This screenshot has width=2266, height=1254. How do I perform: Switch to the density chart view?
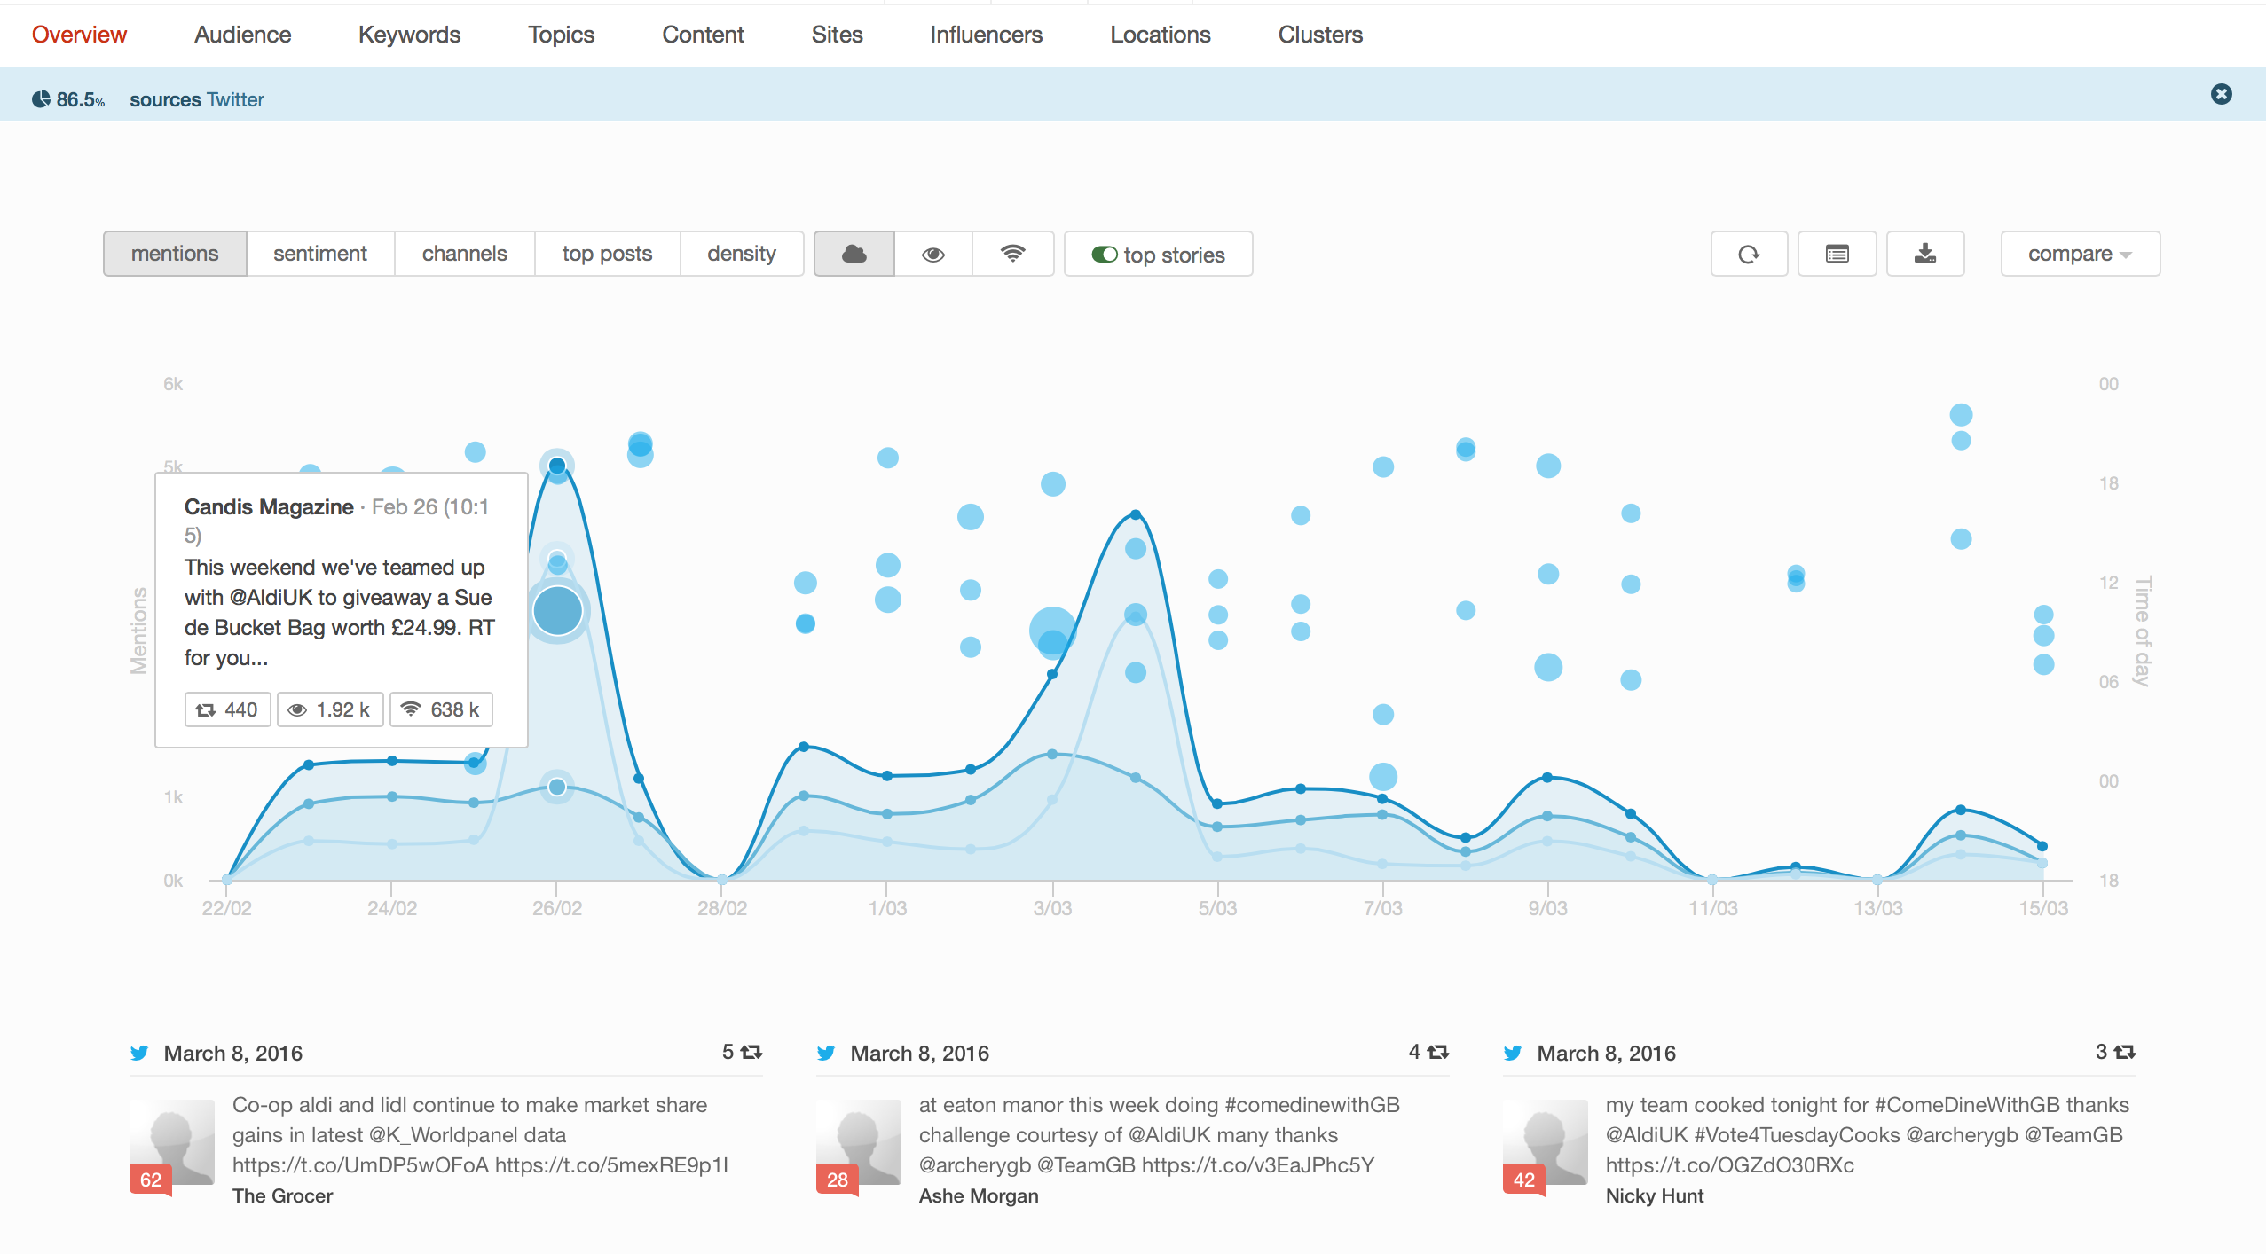(741, 255)
